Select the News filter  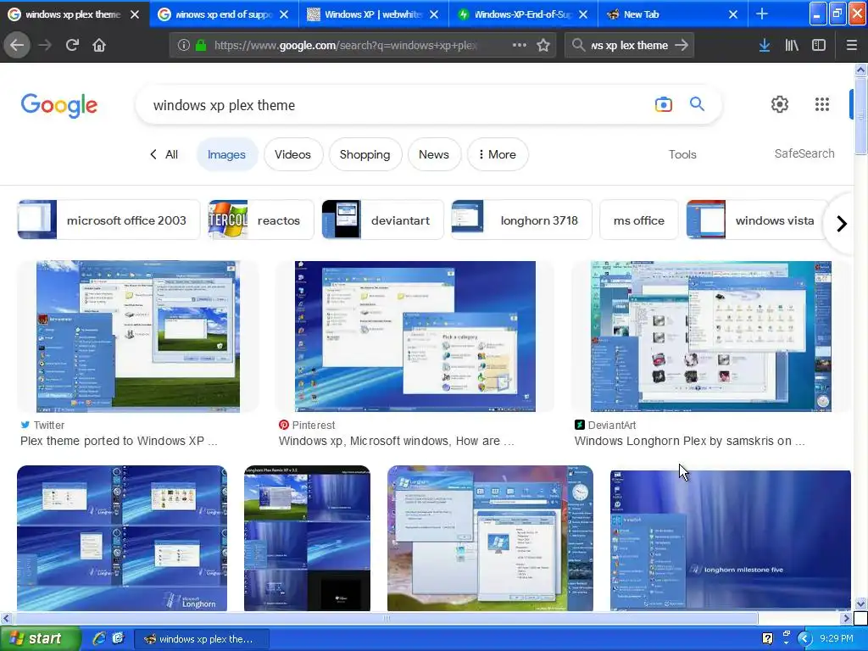point(434,154)
